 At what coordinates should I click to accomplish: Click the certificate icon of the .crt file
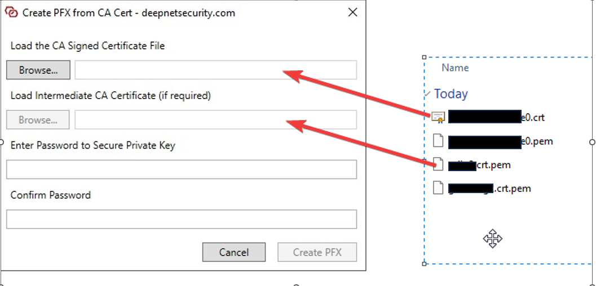[438, 117]
